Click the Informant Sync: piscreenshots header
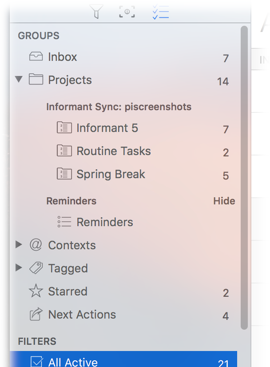This screenshot has width=270, height=367. (119, 107)
